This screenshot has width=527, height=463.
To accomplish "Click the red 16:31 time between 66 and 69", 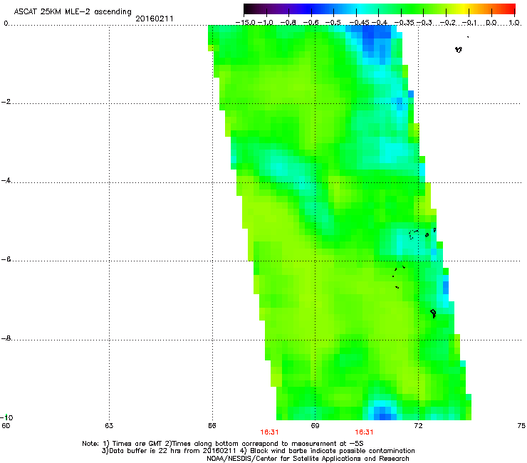I will click(x=269, y=432).
